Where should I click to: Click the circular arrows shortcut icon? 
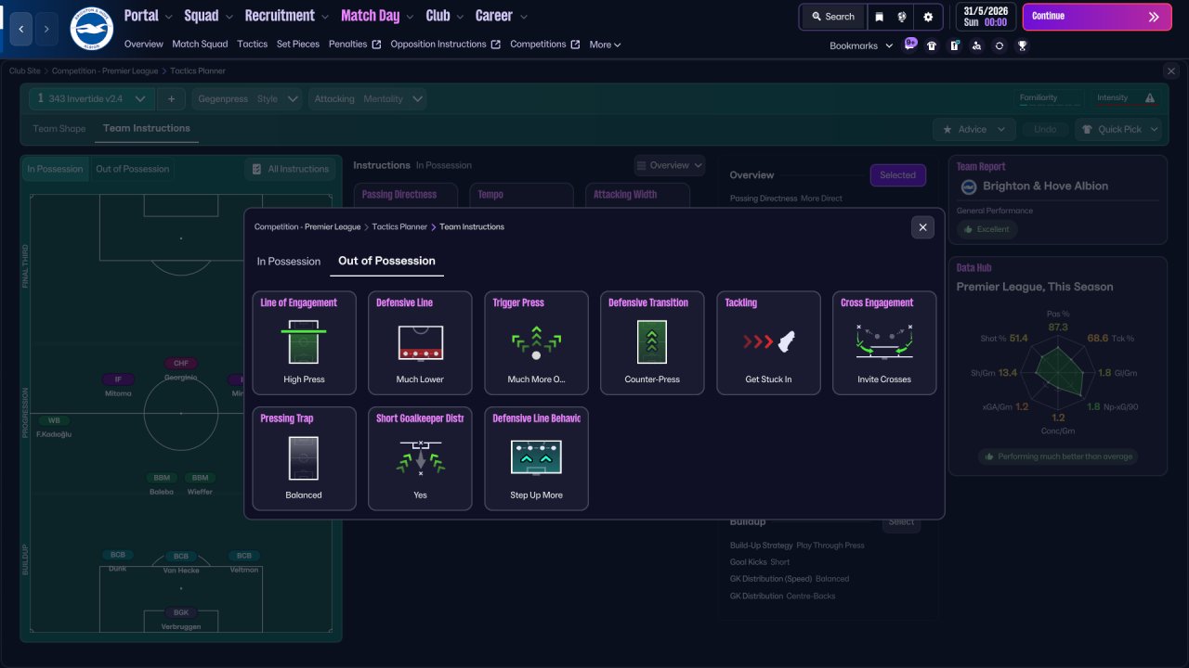(x=1000, y=45)
